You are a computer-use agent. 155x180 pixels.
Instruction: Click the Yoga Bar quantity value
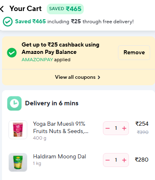[x=116, y=128]
